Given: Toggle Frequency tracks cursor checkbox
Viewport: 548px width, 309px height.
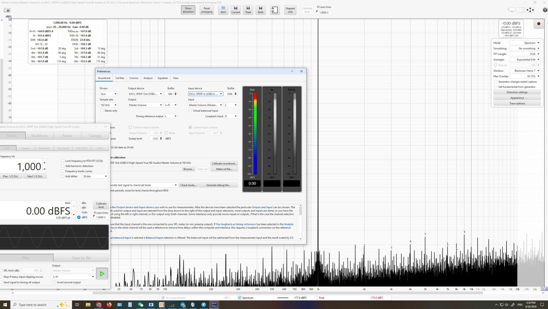Looking at the screenshot, I should 63,171.
